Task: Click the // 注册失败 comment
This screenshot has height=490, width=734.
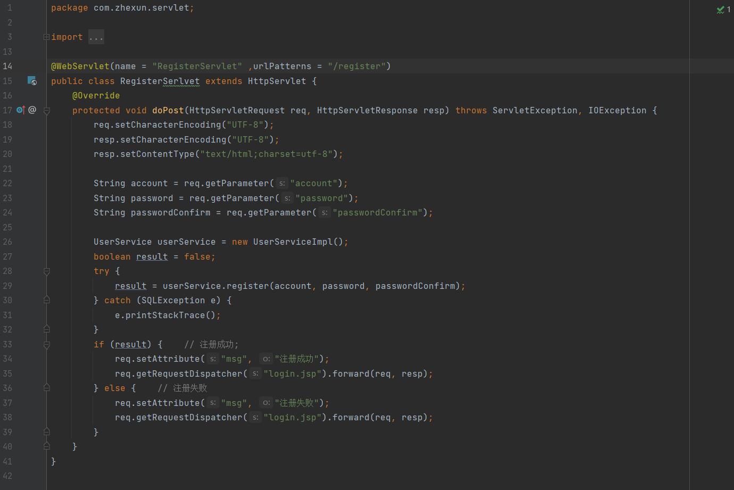Action: click(182, 388)
